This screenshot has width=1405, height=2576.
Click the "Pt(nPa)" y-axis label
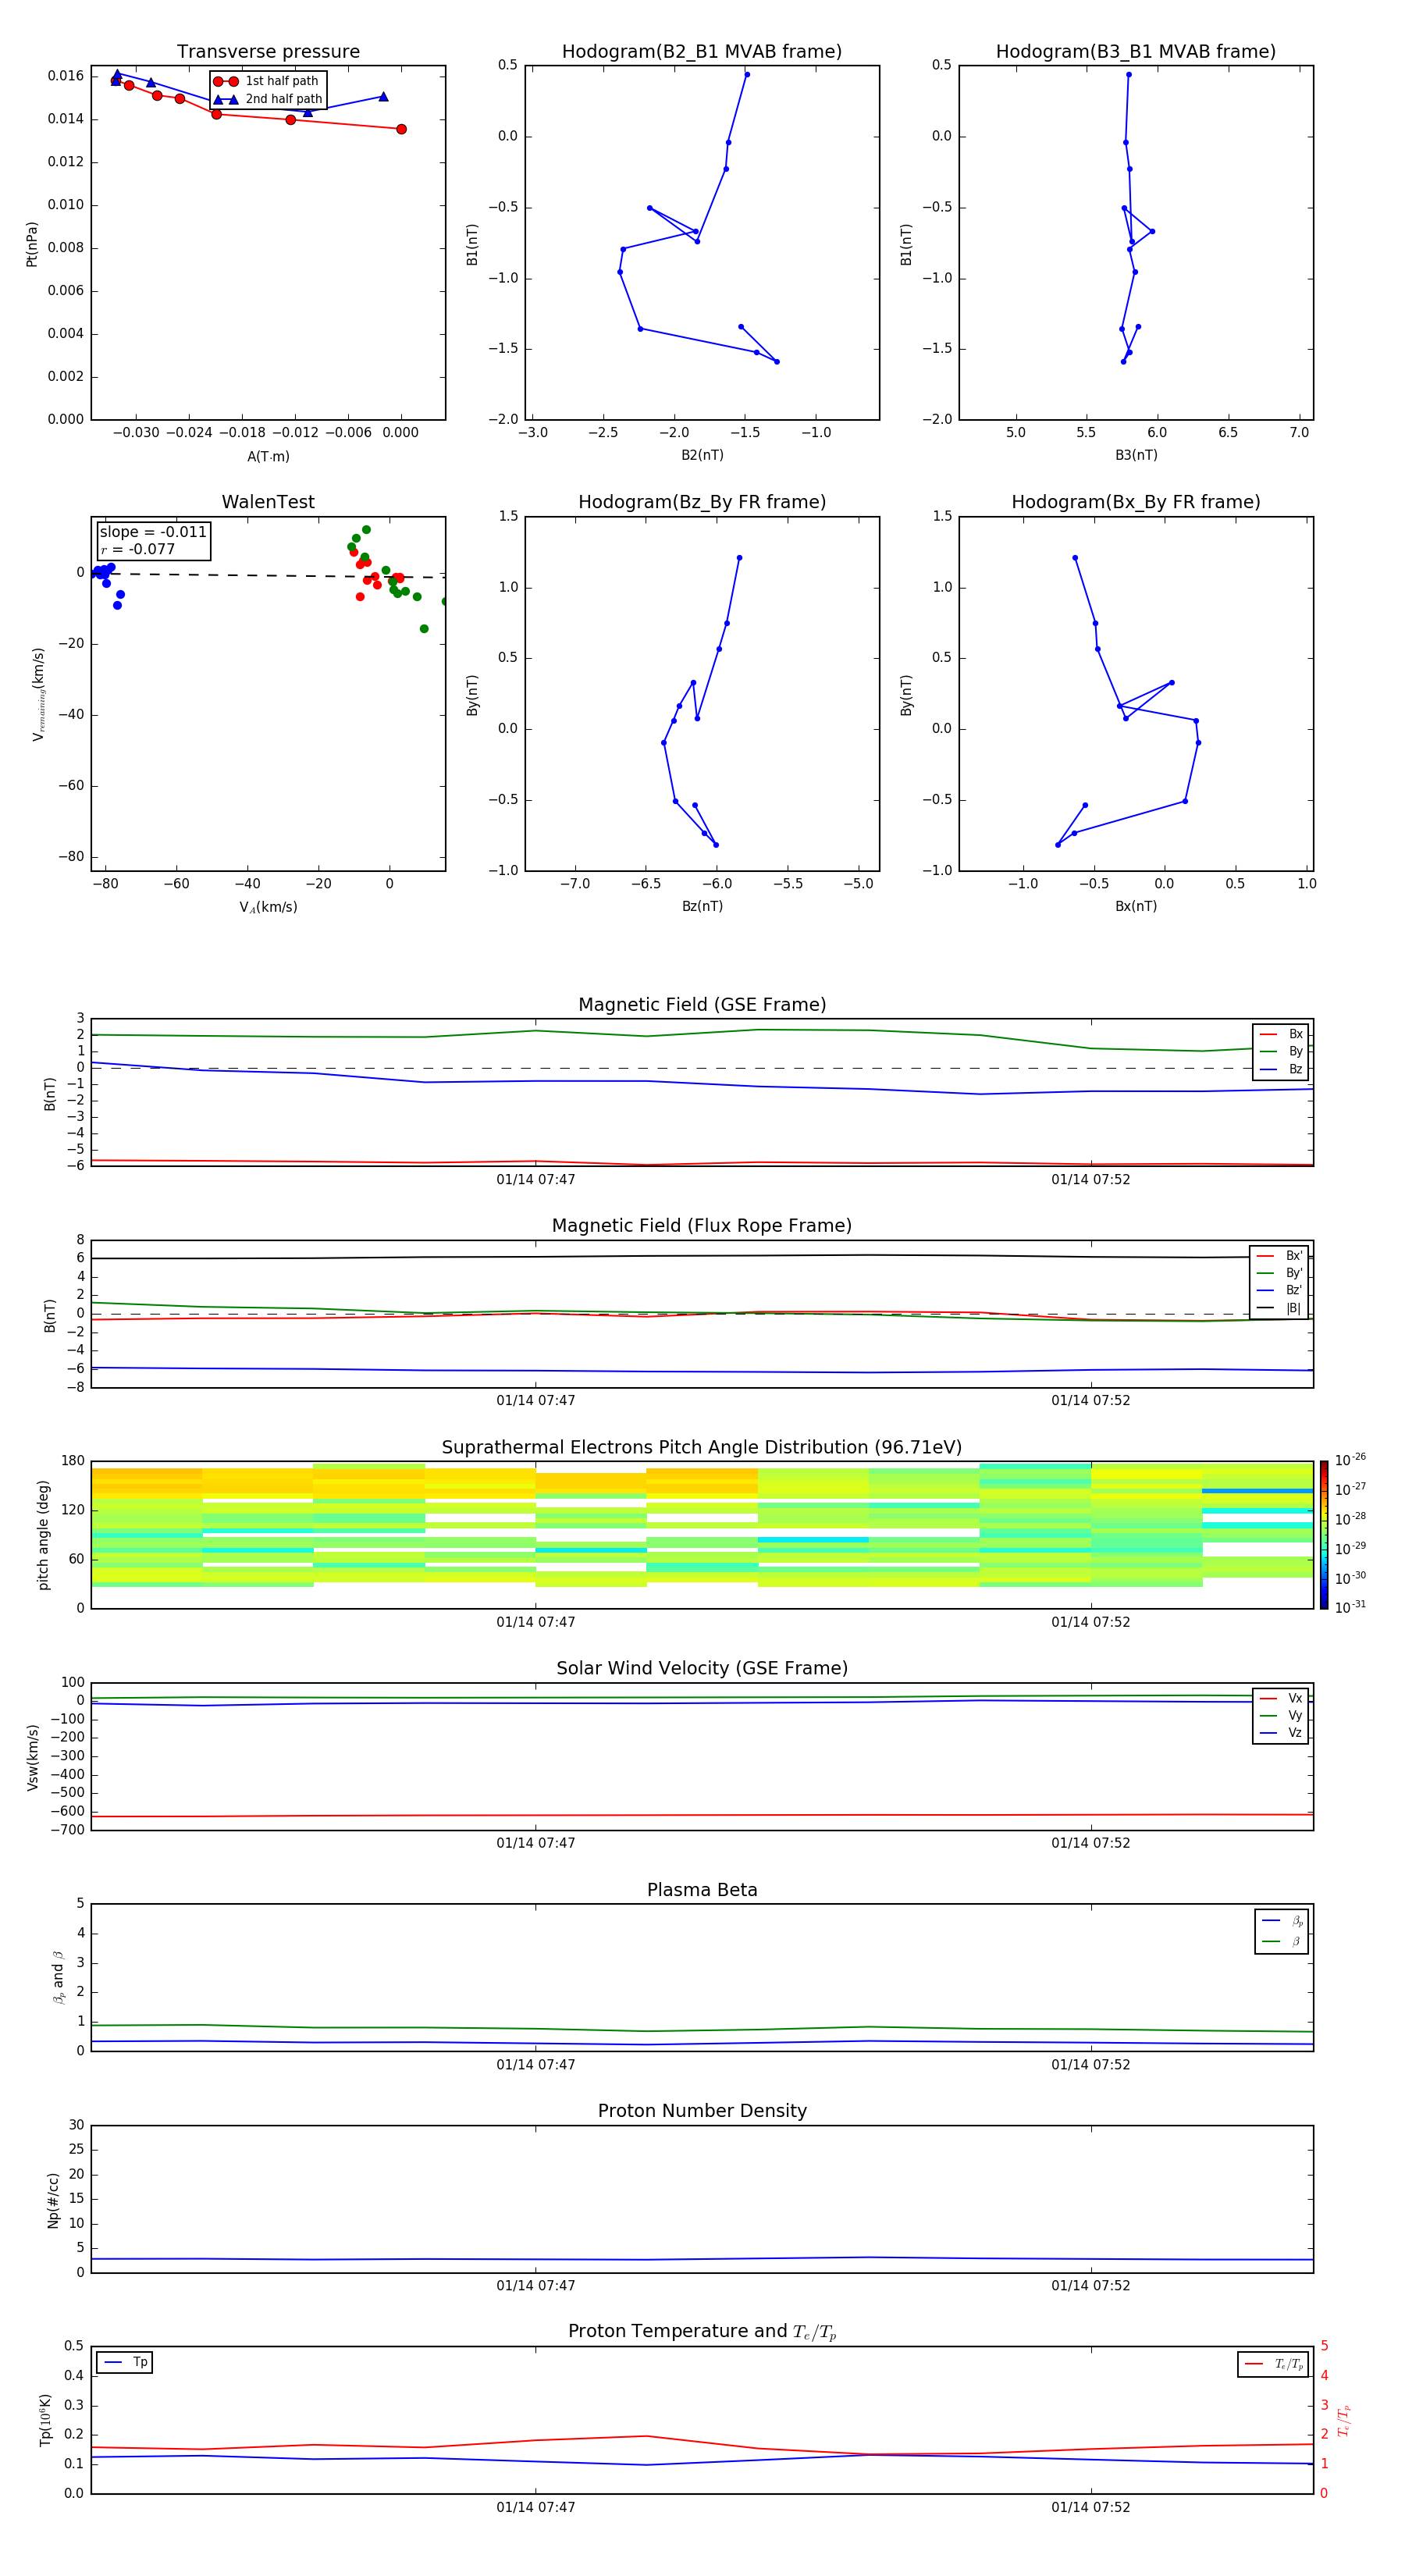coord(31,244)
